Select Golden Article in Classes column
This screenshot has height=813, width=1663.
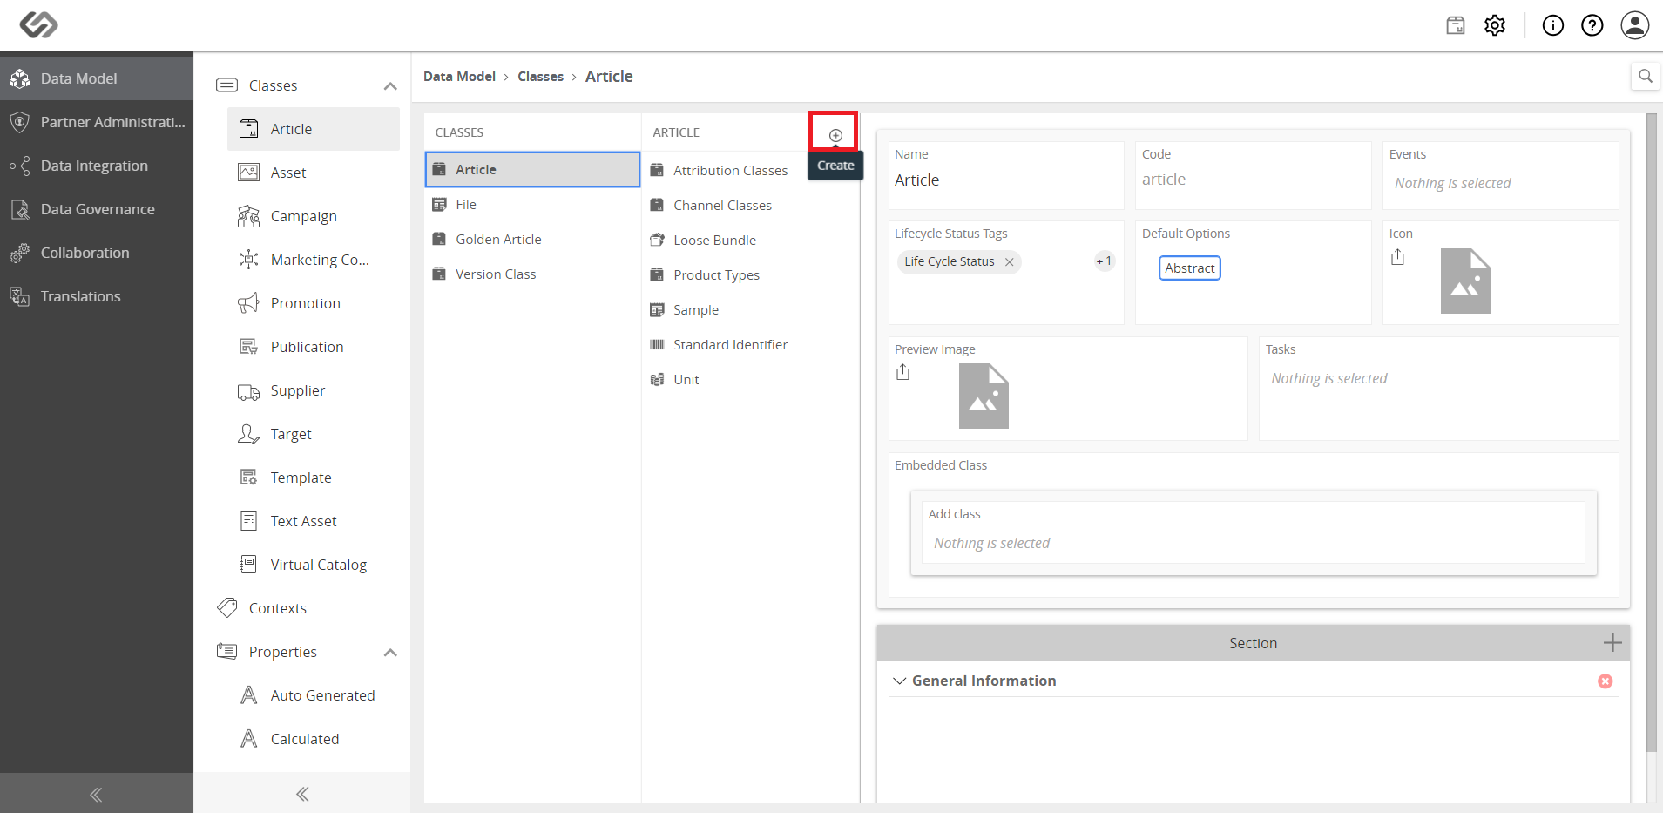pyautogui.click(x=532, y=239)
